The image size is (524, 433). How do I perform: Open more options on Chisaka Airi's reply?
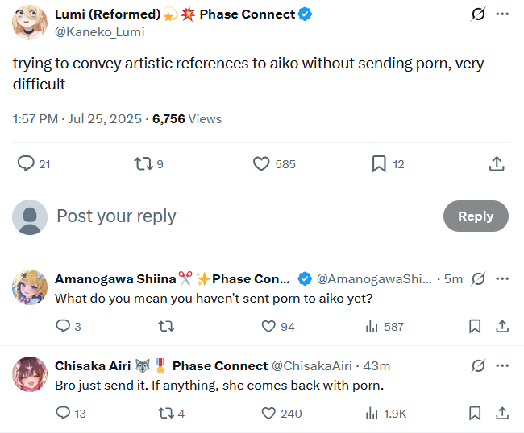click(x=502, y=365)
